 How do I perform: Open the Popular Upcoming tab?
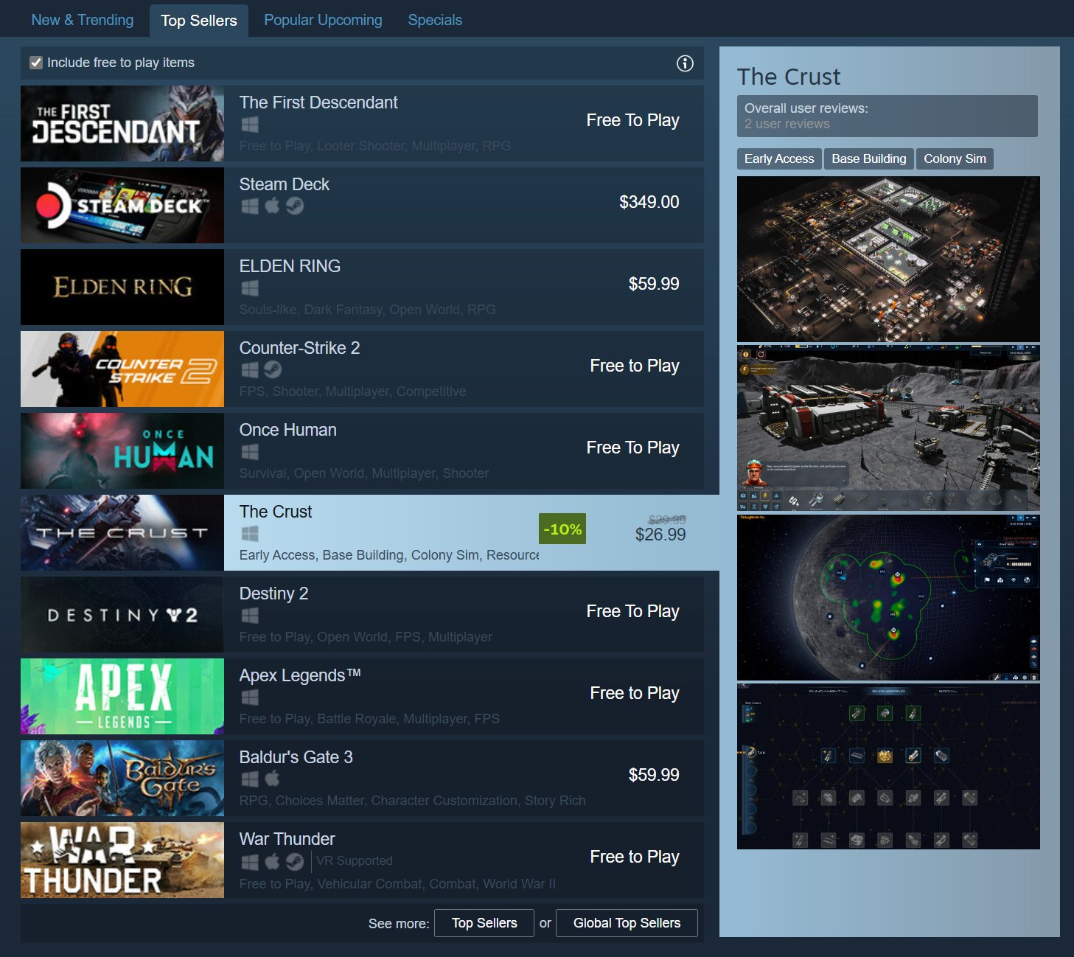[323, 20]
